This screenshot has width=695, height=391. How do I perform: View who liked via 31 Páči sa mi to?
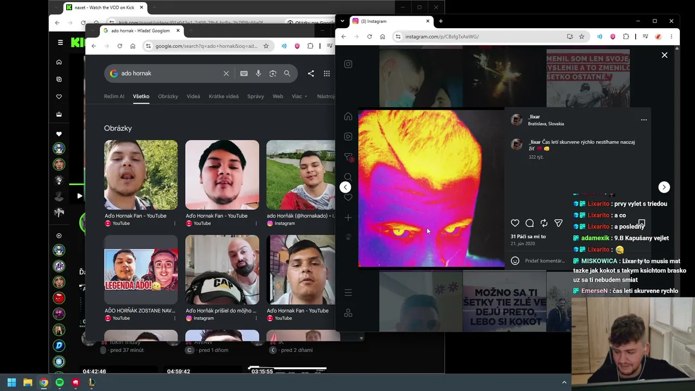[x=528, y=237]
